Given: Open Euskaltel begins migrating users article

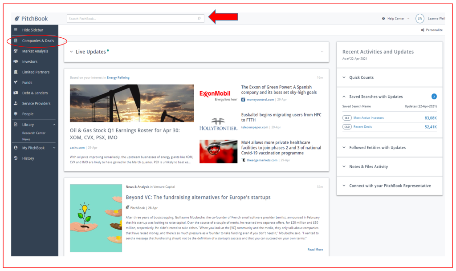Looking at the screenshot, I should click(281, 117).
